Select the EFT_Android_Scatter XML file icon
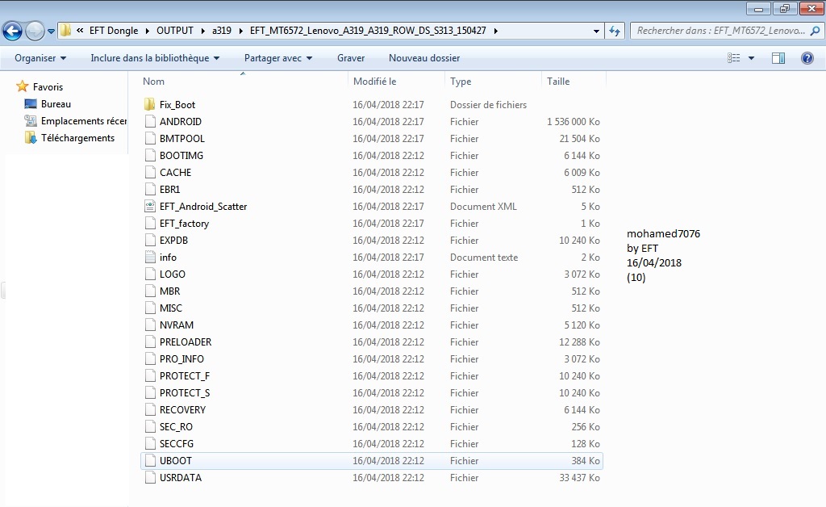The width and height of the screenshot is (826, 507). tap(150, 206)
